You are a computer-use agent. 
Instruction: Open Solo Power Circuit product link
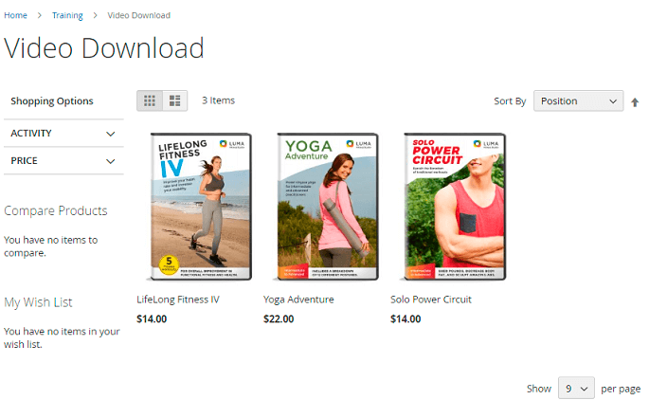point(431,300)
